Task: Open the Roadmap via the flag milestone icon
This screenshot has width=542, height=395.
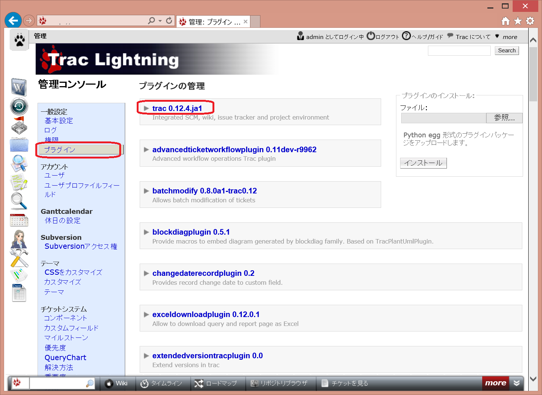Action: coord(19,125)
